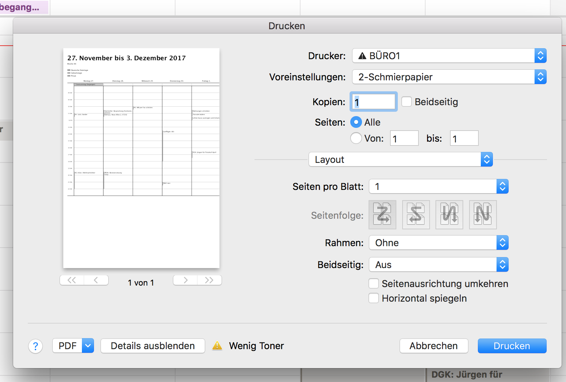Open Voreinstellungen dropdown with 2-Schmierpapier
Image resolution: width=566 pixels, height=382 pixels.
449,77
